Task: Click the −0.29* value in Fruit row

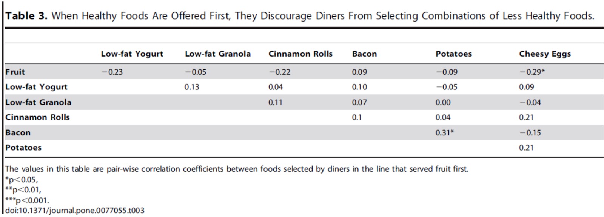Action: [x=532, y=72]
